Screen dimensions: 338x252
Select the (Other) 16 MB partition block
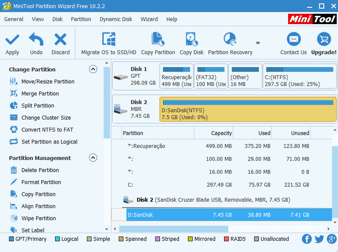tap(245, 76)
